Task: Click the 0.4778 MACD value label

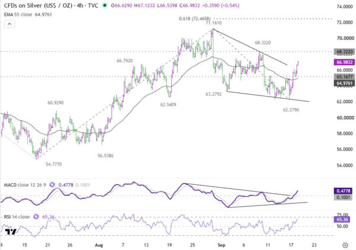Action: click(344, 191)
